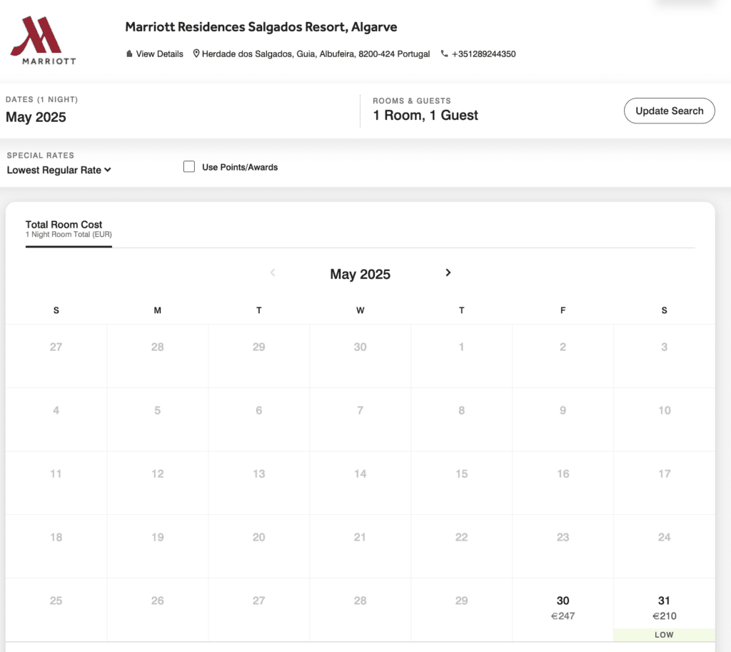Select the Total Room Cost tab
Image resolution: width=731 pixels, height=652 pixels.
[69, 228]
